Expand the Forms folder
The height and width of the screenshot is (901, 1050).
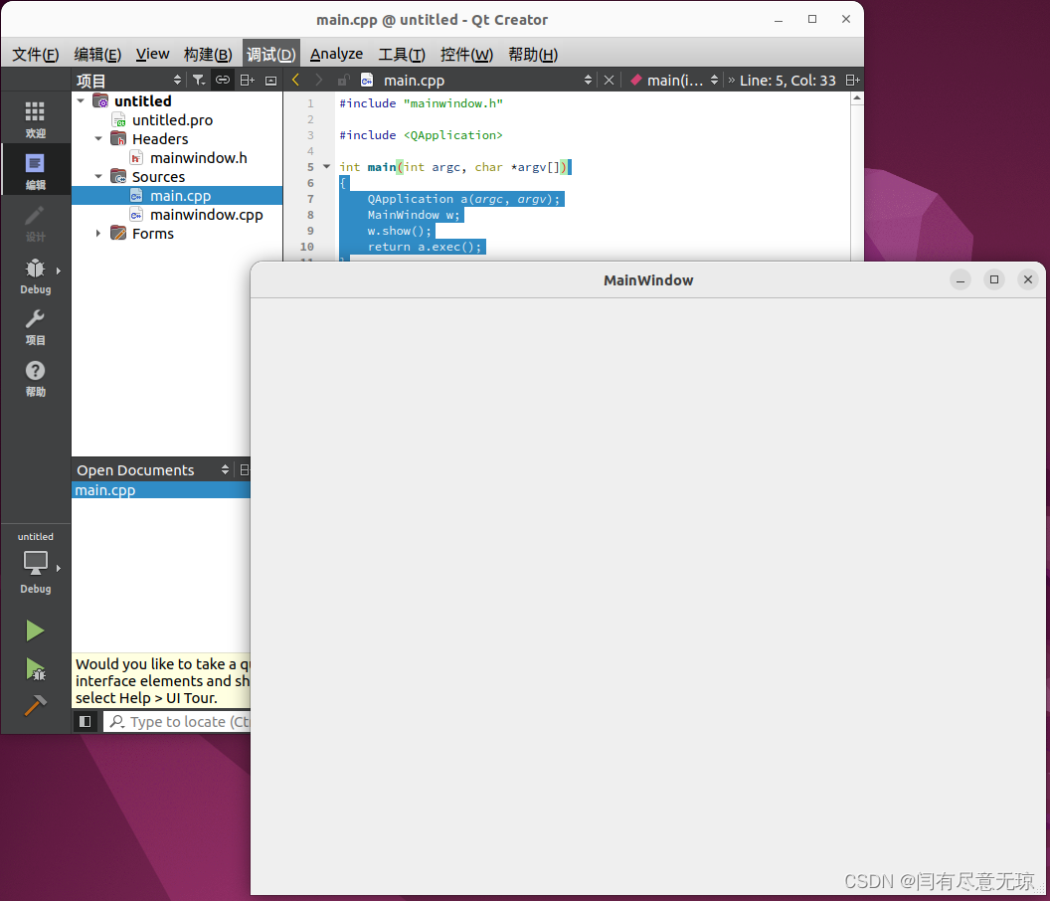98,233
